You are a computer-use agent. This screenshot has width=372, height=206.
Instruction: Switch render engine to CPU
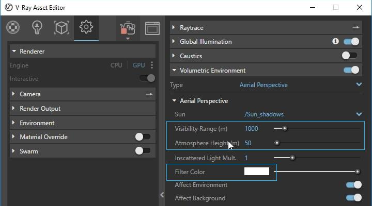pyautogui.click(x=116, y=65)
